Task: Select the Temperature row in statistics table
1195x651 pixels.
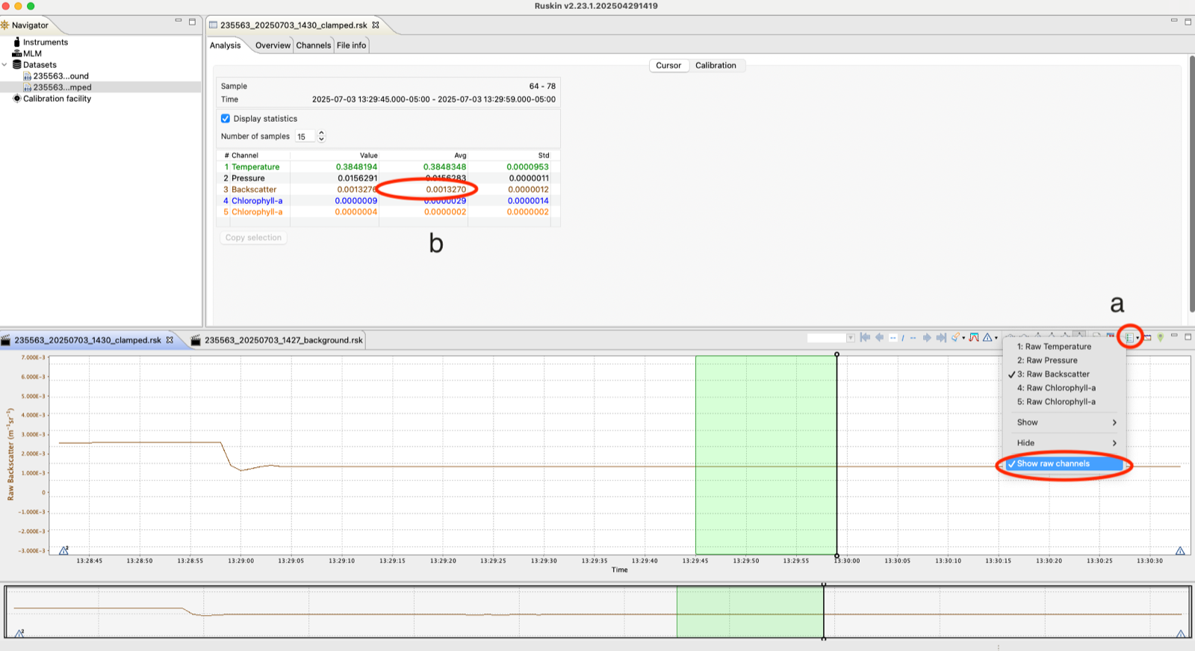Action: (x=388, y=167)
